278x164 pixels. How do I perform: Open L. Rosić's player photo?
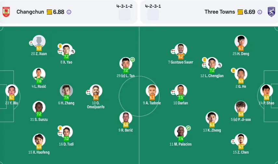[39, 74]
